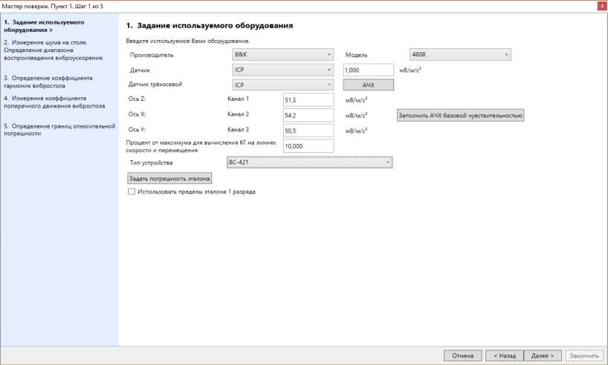Select step 5 Определение границ относительной погрешности
This screenshot has height=365, width=608.
point(59,130)
